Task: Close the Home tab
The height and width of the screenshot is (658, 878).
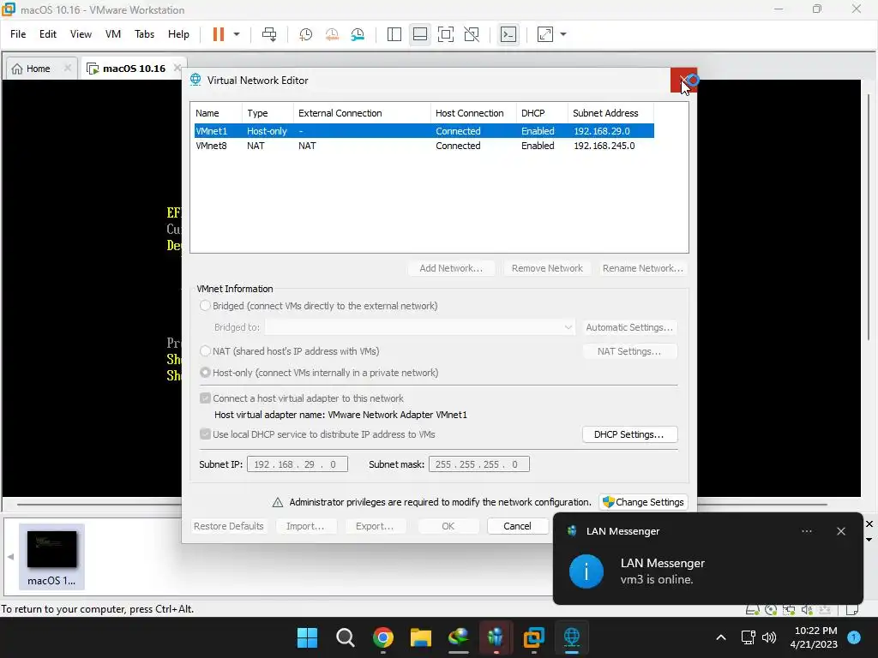Action: point(67,68)
